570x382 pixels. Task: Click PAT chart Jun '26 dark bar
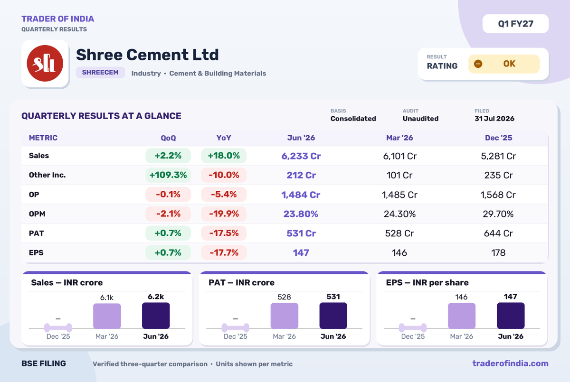click(x=333, y=316)
